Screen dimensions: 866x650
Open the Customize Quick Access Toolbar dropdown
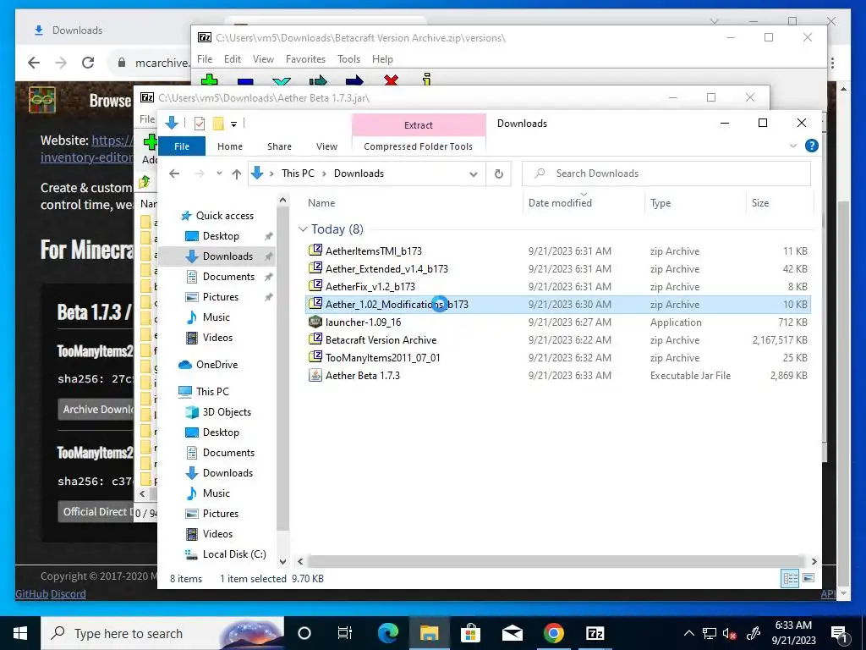click(233, 124)
